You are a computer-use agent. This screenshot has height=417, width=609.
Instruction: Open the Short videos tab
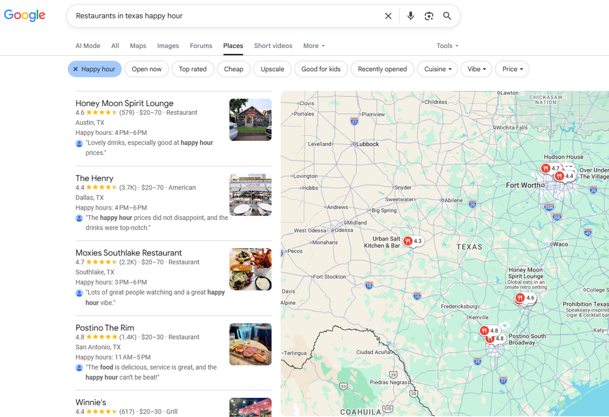[273, 46]
